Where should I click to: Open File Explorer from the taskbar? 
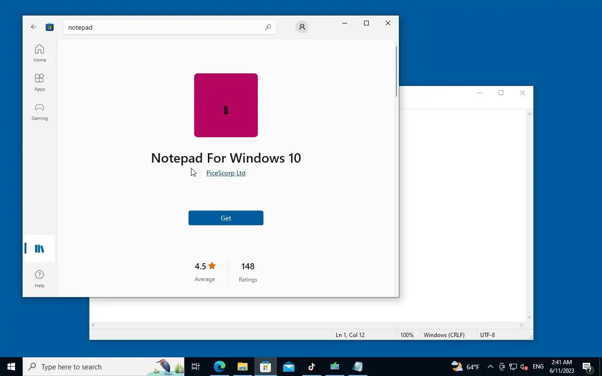click(x=242, y=367)
